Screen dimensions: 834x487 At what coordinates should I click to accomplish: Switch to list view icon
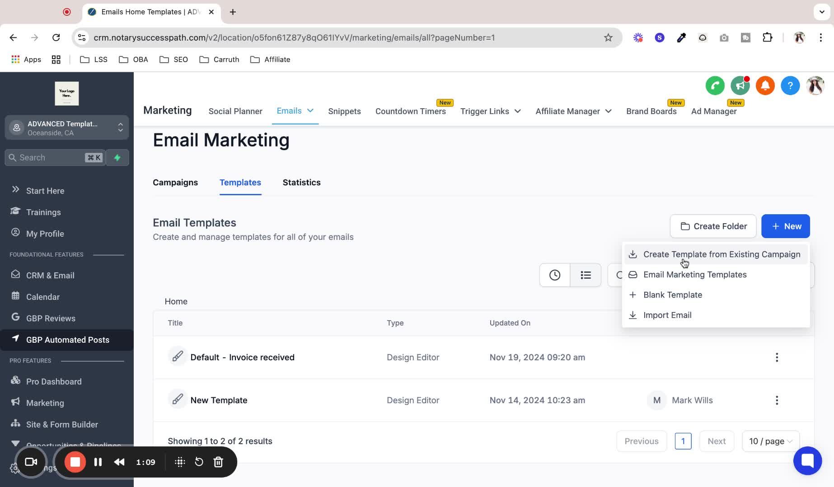(586, 275)
